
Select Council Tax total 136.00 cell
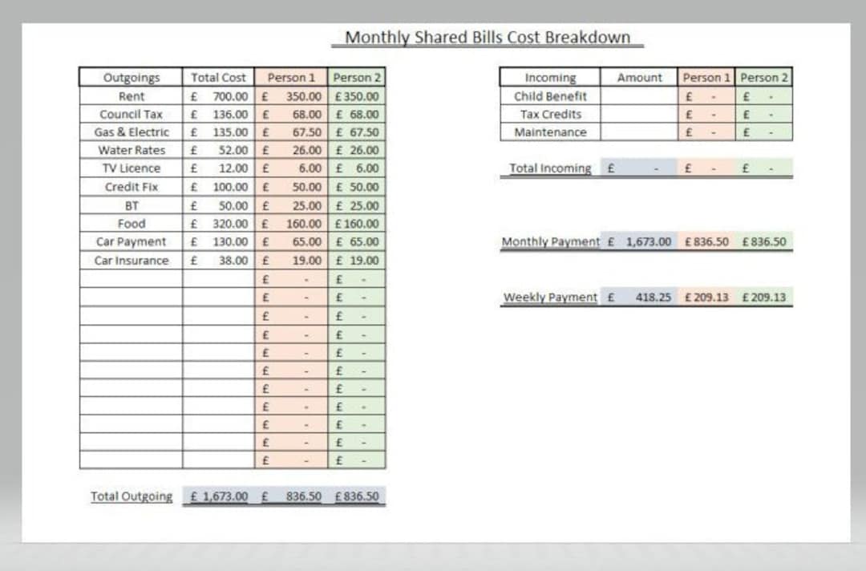click(x=218, y=115)
